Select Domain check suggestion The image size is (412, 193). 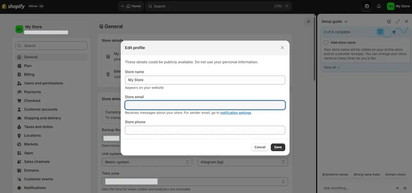(x=396, y=174)
